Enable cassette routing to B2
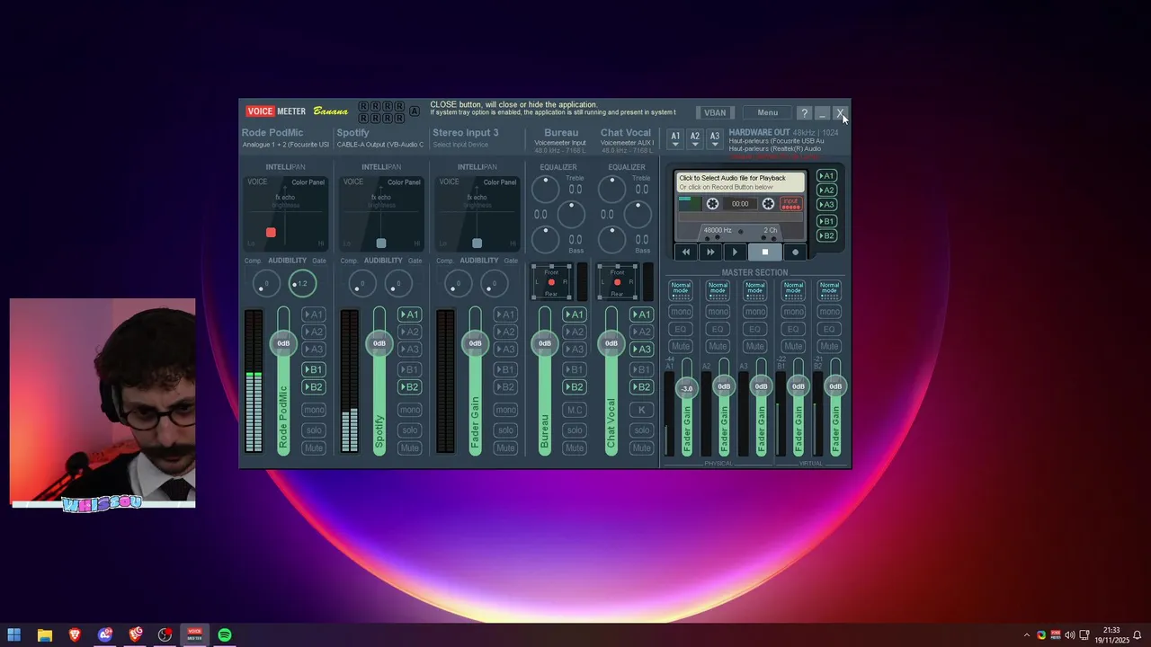 [x=826, y=235]
